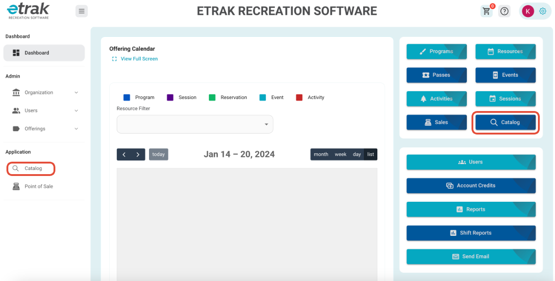This screenshot has width=555, height=281.
Task: Click the Offering Calendar heading
Action: point(132,49)
